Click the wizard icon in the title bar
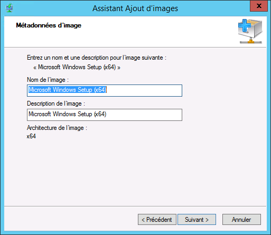The height and width of the screenshot is (235, 271). tap(9, 8)
